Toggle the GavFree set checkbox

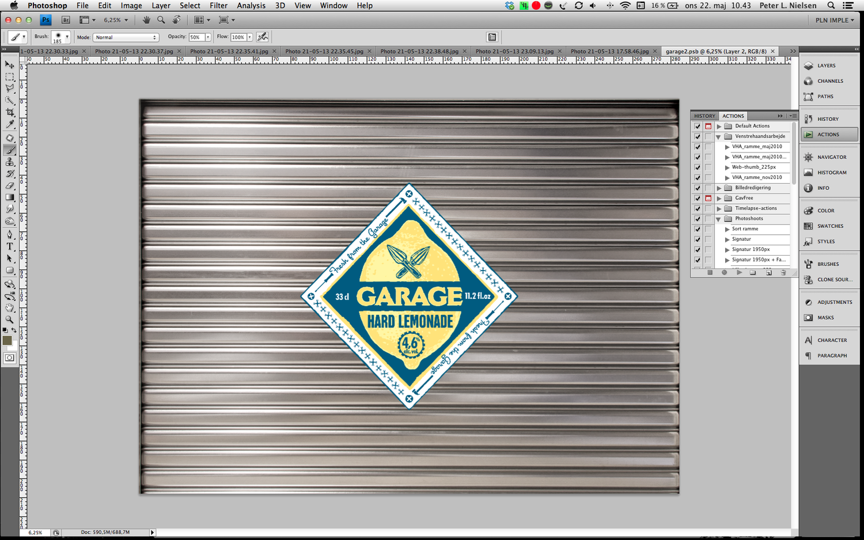[x=698, y=199]
